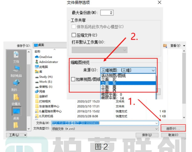Open the 创新杯 folder

coord(42,97)
